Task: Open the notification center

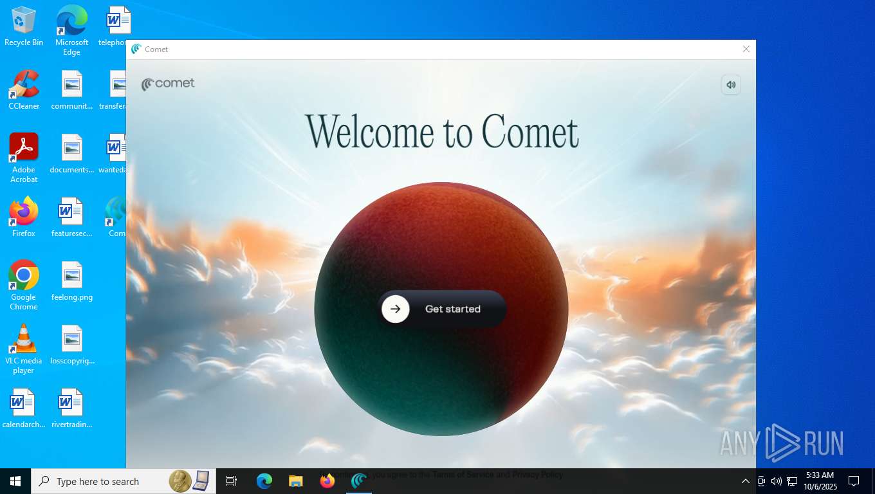Action: pyautogui.click(x=854, y=481)
